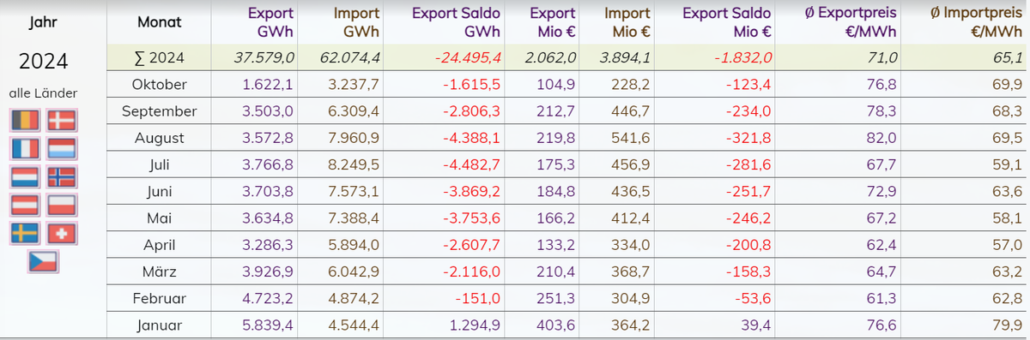Click the 'alle Länder' label

(44, 92)
